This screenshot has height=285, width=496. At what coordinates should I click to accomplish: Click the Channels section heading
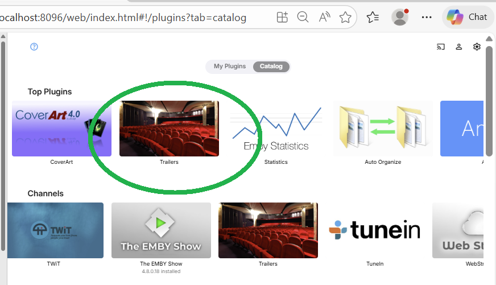pyautogui.click(x=46, y=193)
